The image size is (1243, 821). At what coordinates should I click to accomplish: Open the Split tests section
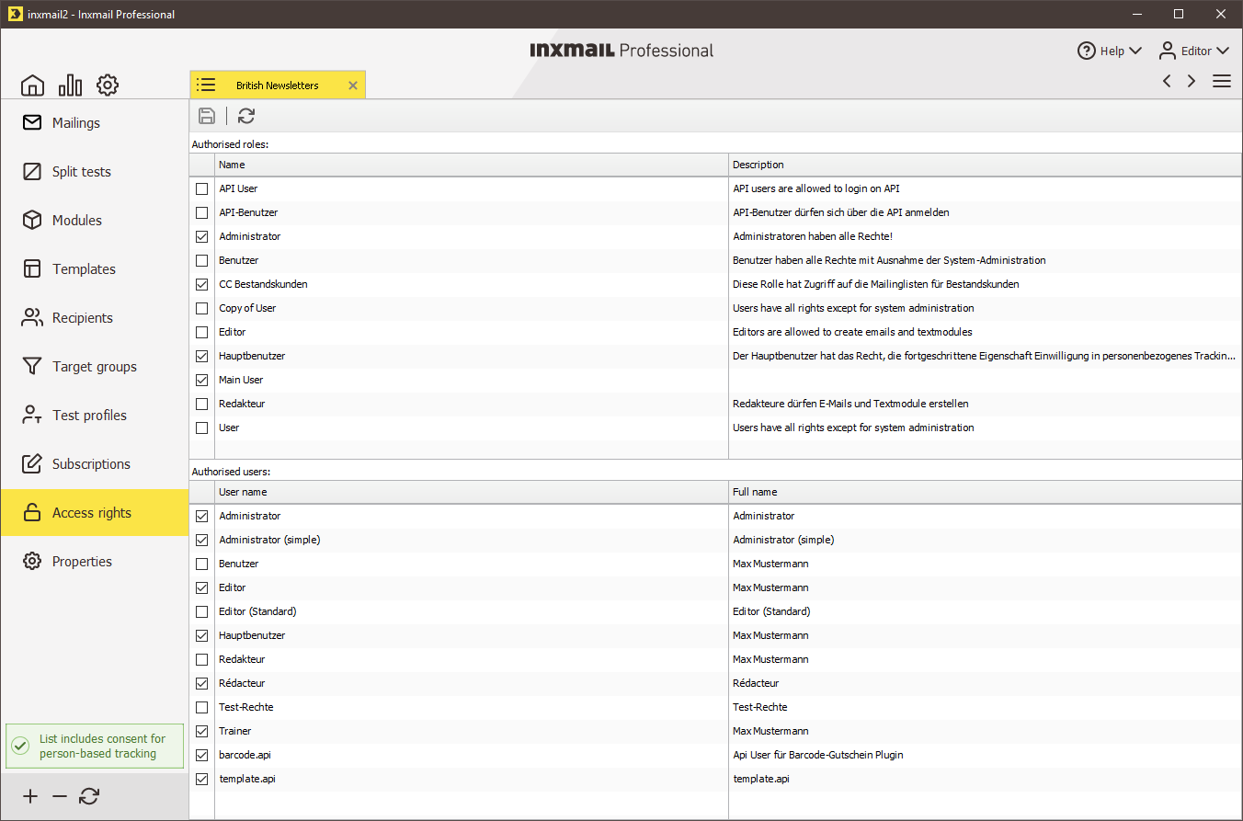click(95, 171)
